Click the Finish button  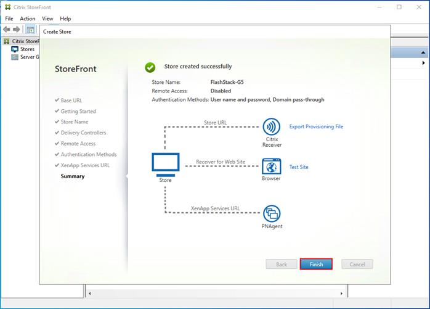point(316,264)
